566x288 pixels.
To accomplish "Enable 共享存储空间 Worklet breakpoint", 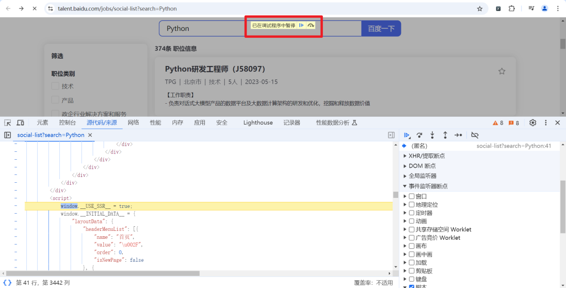I will point(411,229).
